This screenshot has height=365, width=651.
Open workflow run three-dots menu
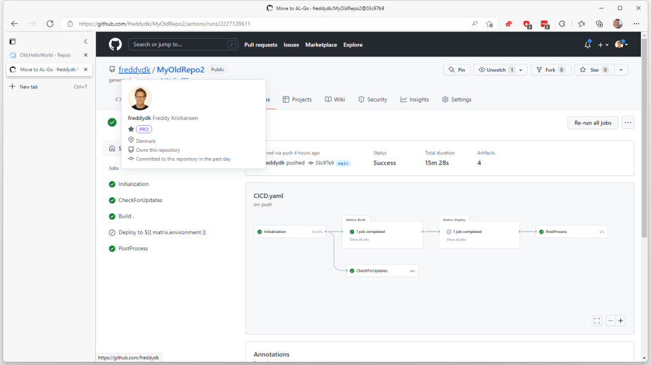[x=627, y=123]
